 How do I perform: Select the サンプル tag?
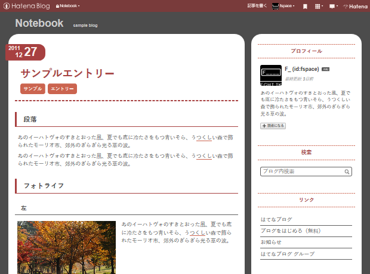(x=33, y=89)
